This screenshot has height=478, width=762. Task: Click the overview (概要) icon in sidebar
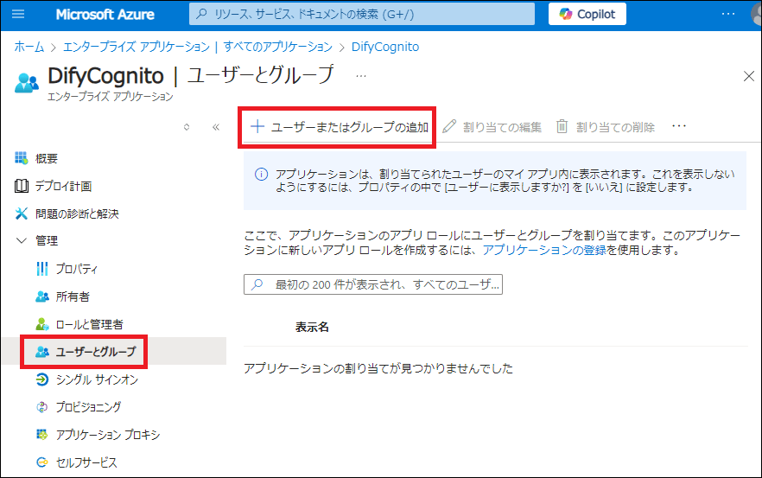pos(22,158)
